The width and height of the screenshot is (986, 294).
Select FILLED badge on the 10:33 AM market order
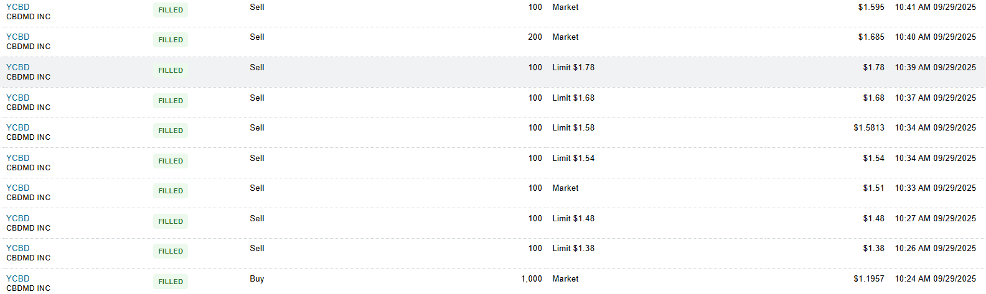171,191
